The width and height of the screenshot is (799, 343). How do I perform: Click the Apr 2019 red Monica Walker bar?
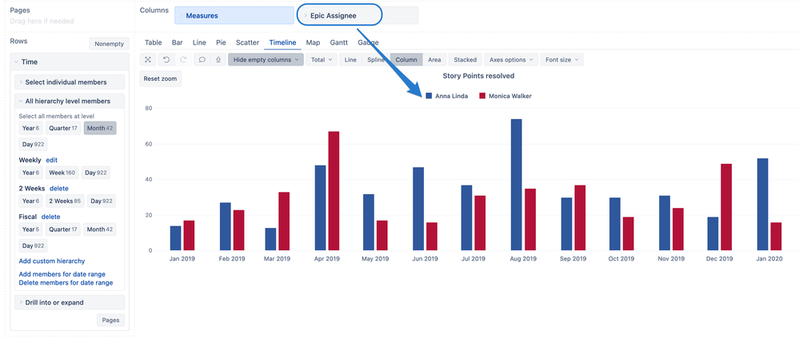coord(334,191)
